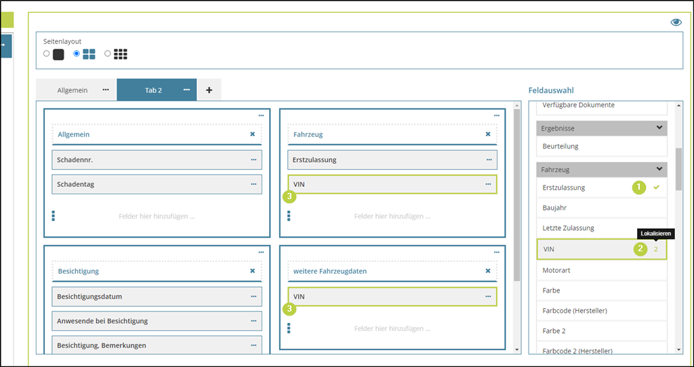The width and height of the screenshot is (694, 367).
Task: Delete the weitere Fahrzeugdaten group
Action: pyautogui.click(x=488, y=271)
